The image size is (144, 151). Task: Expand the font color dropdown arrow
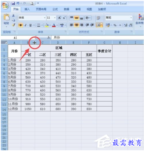(x=57, y=25)
